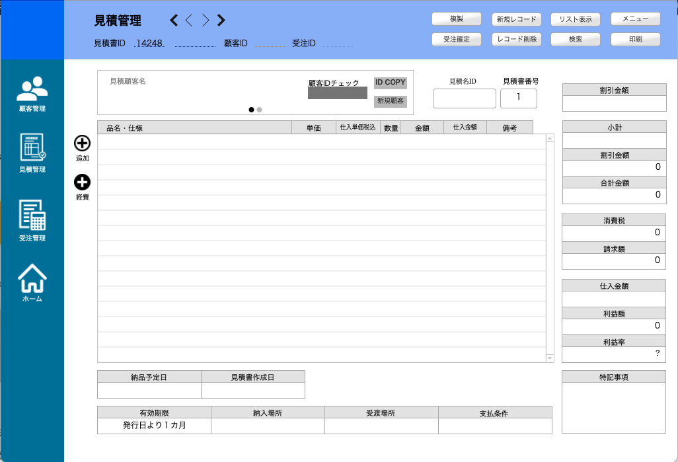This screenshot has height=462, width=678.
Task: Go to ホーム house icon
Action: [x=32, y=280]
